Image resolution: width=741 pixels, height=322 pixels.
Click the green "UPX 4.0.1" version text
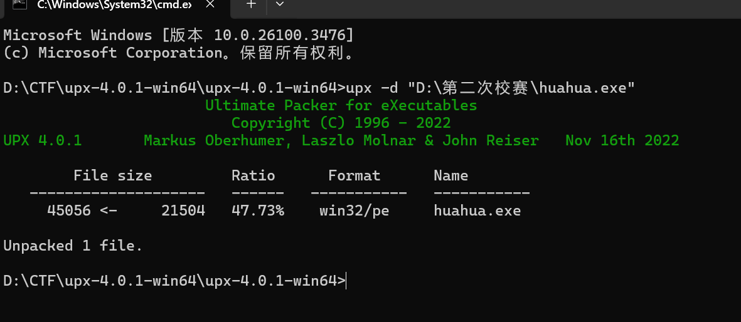pos(43,141)
